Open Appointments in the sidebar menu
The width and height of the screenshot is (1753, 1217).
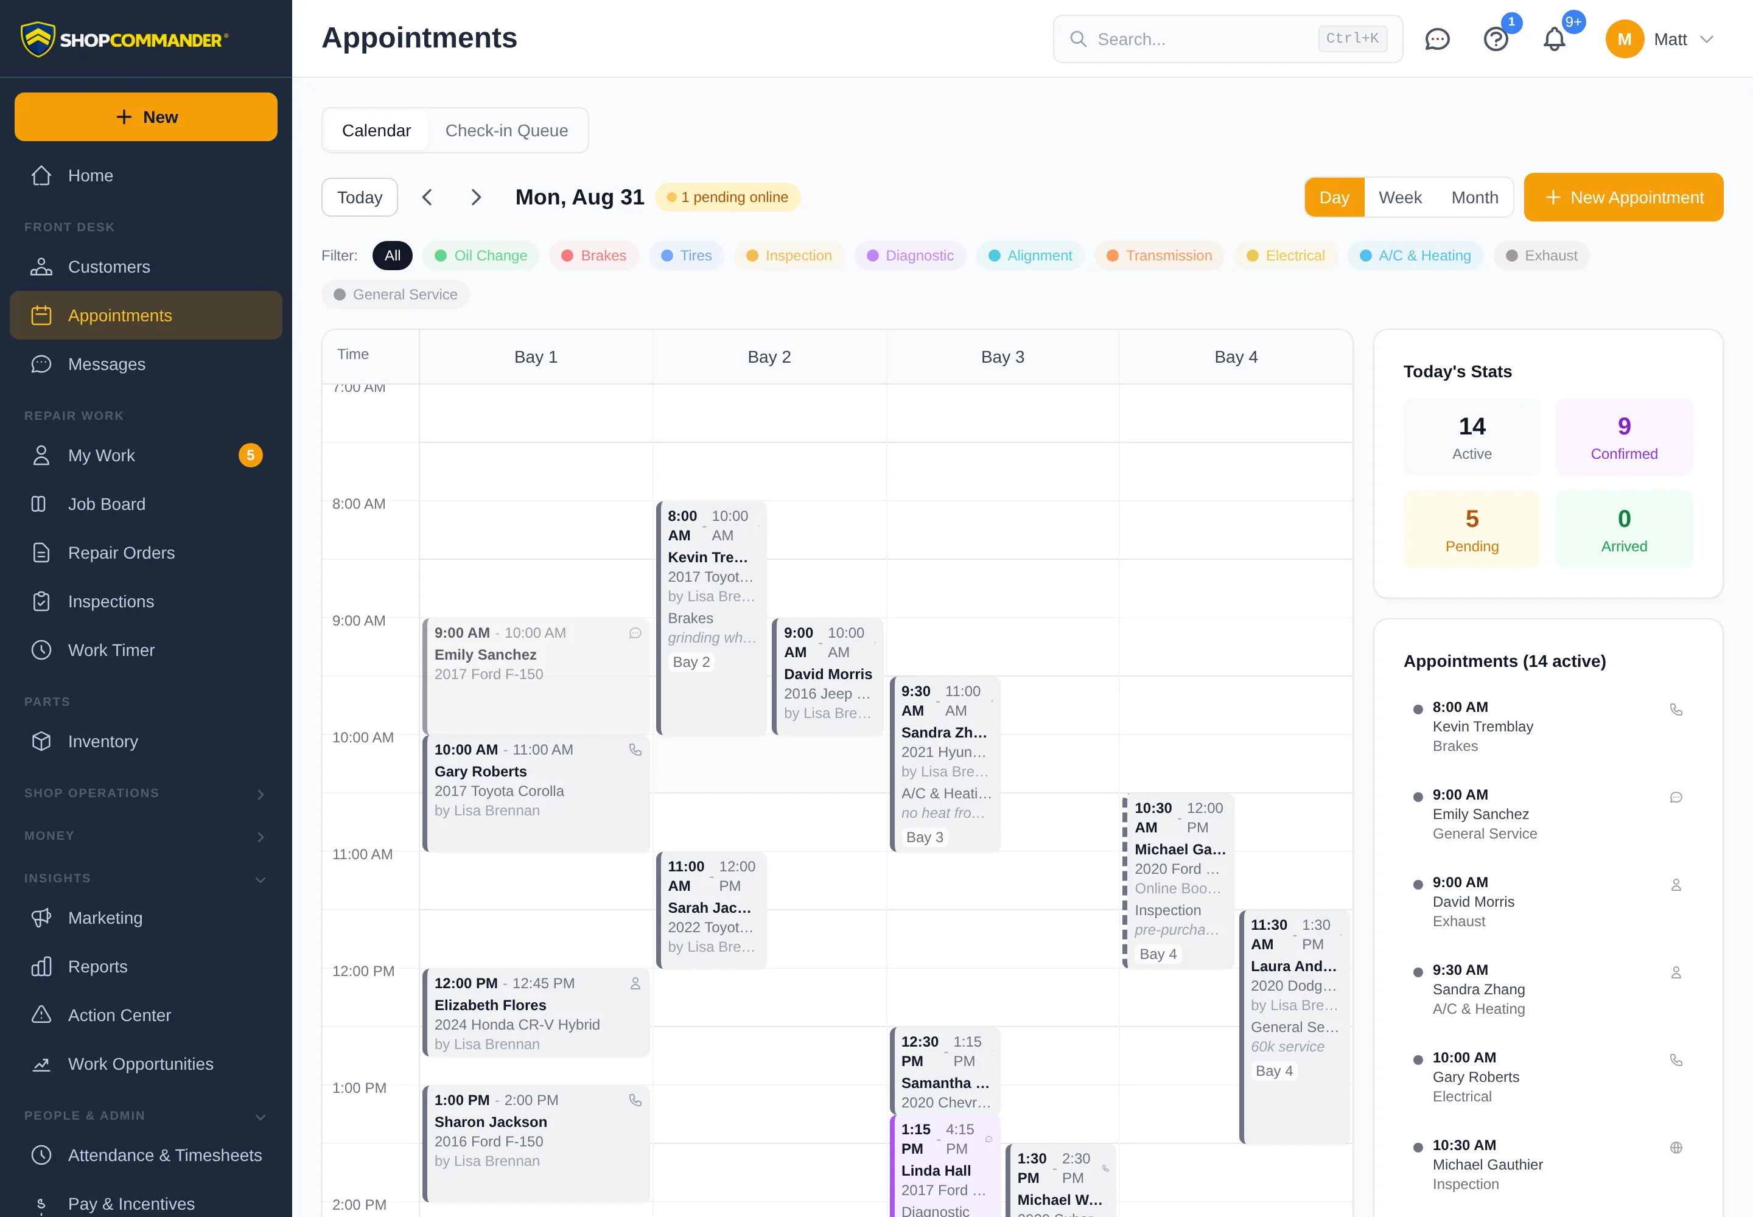(145, 316)
